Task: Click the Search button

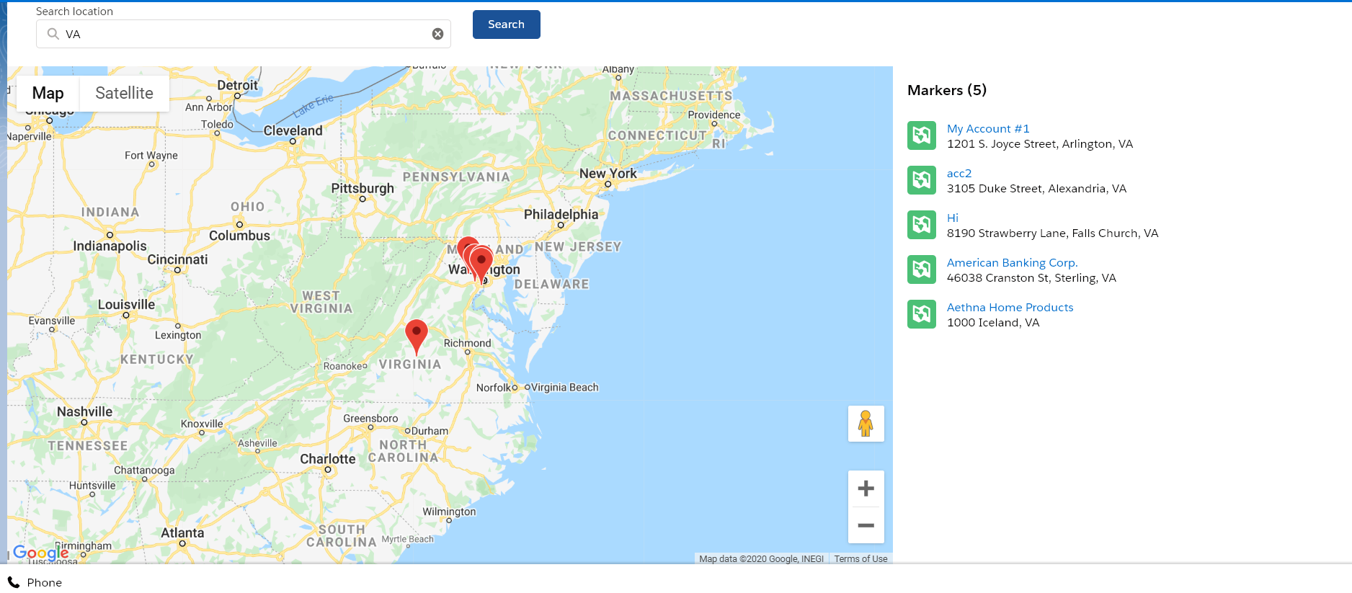Action: point(506,24)
